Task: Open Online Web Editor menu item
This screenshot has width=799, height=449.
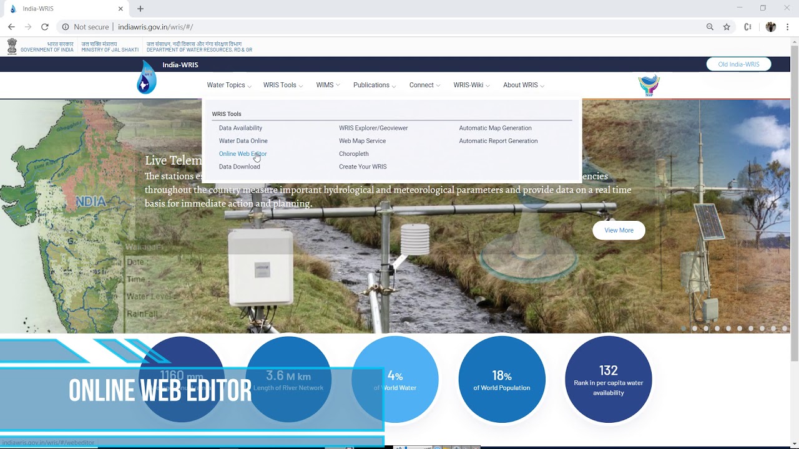Action: [x=243, y=154]
